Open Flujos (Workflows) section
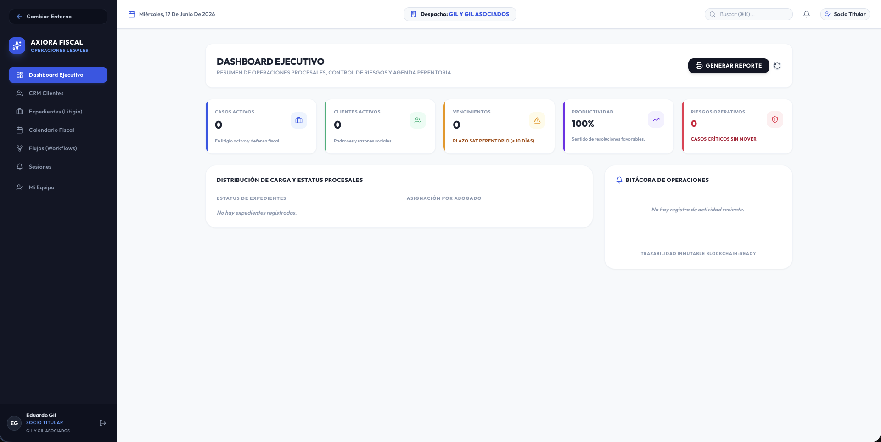The height and width of the screenshot is (442, 881). point(58,148)
